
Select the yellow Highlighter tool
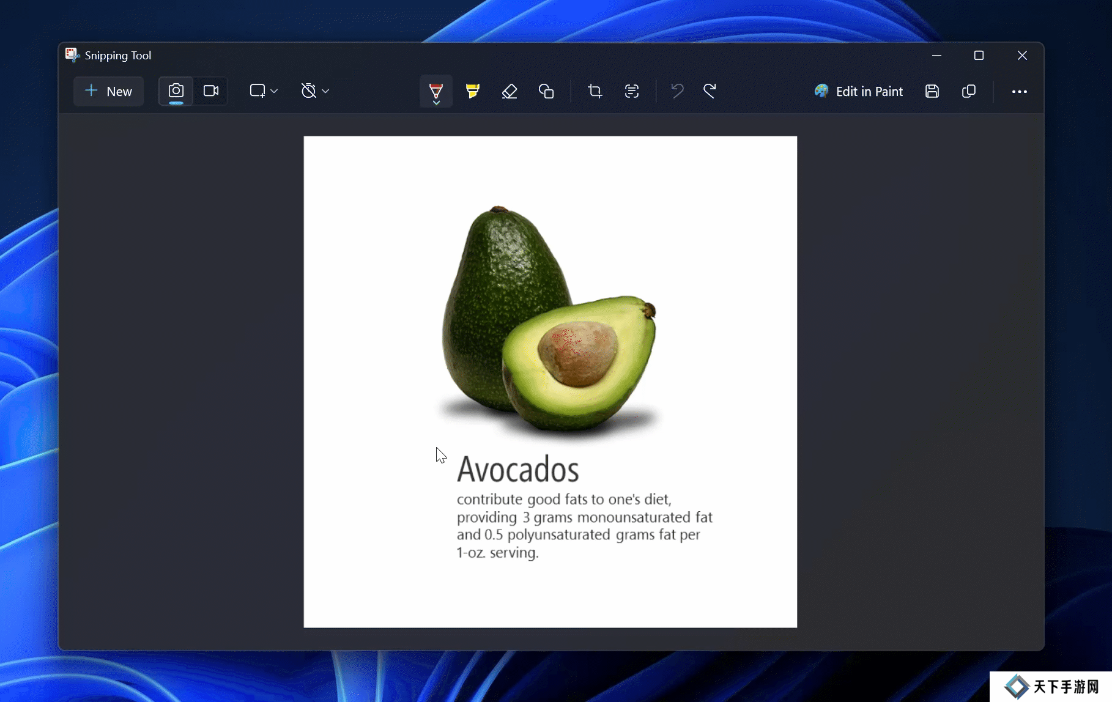tap(472, 91)
